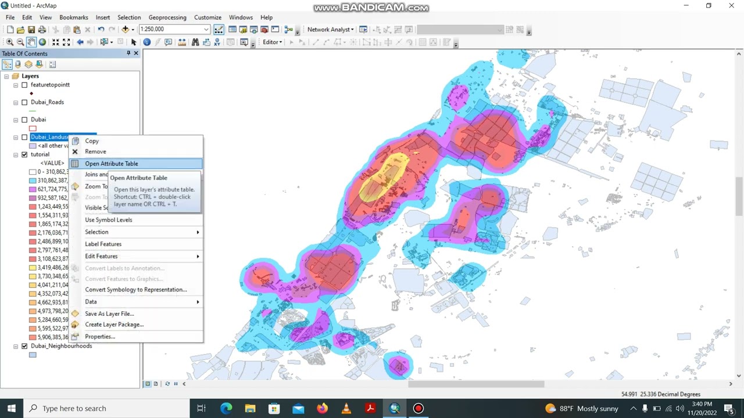Click Properties in the context menu

pos(136,337)
